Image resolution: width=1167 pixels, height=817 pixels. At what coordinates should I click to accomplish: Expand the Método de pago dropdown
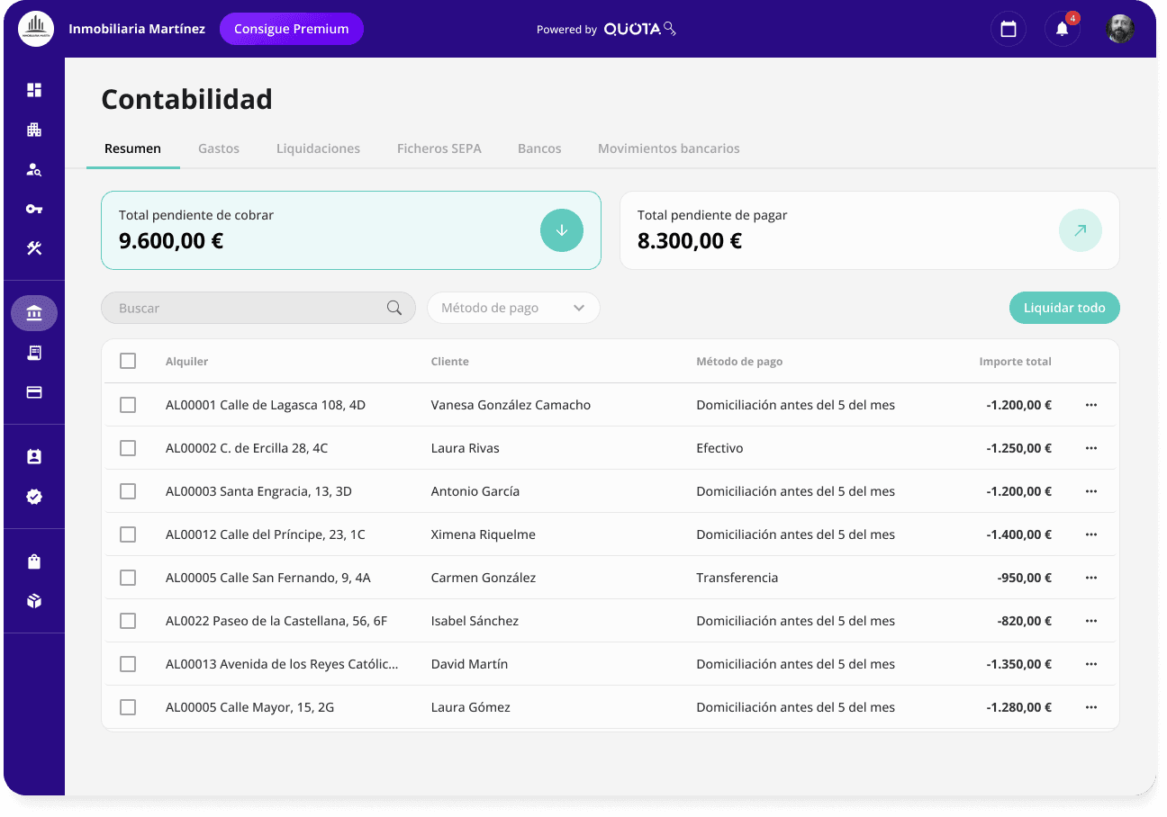click(513, 308)
